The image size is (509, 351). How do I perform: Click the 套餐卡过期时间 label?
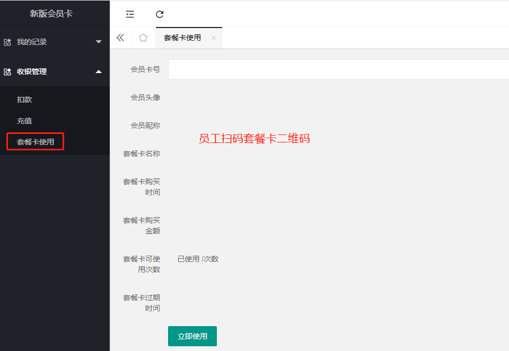tap(142, 303)
